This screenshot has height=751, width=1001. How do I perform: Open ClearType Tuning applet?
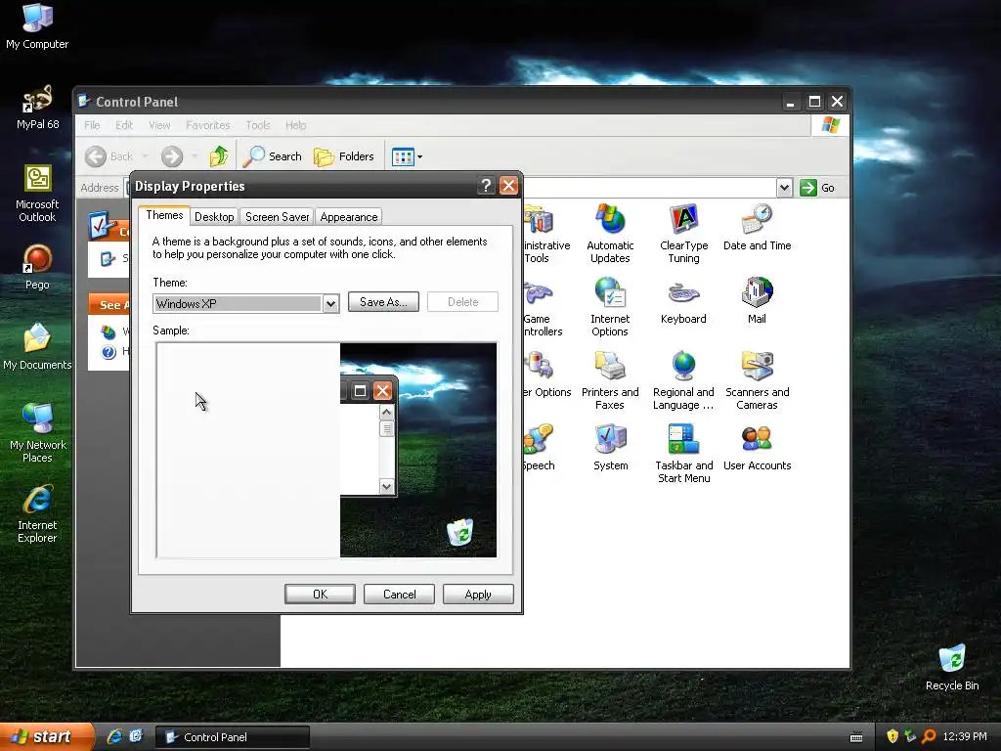(x=683, y=233)
